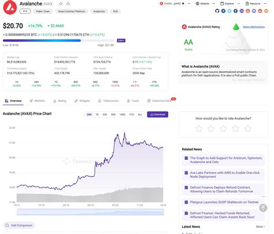This screenshot has width=274, height=234.
Task: Switch to the Historical Data tab
Action: 159,101
